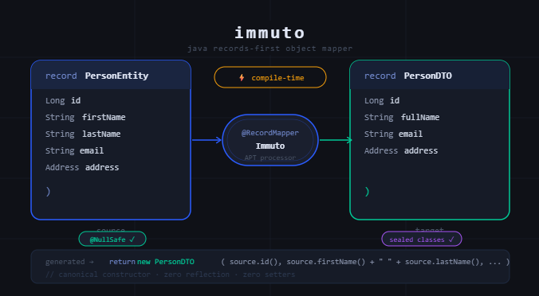
Task: Select Address address in the PersonDTO card
Action: click(401, 150)
